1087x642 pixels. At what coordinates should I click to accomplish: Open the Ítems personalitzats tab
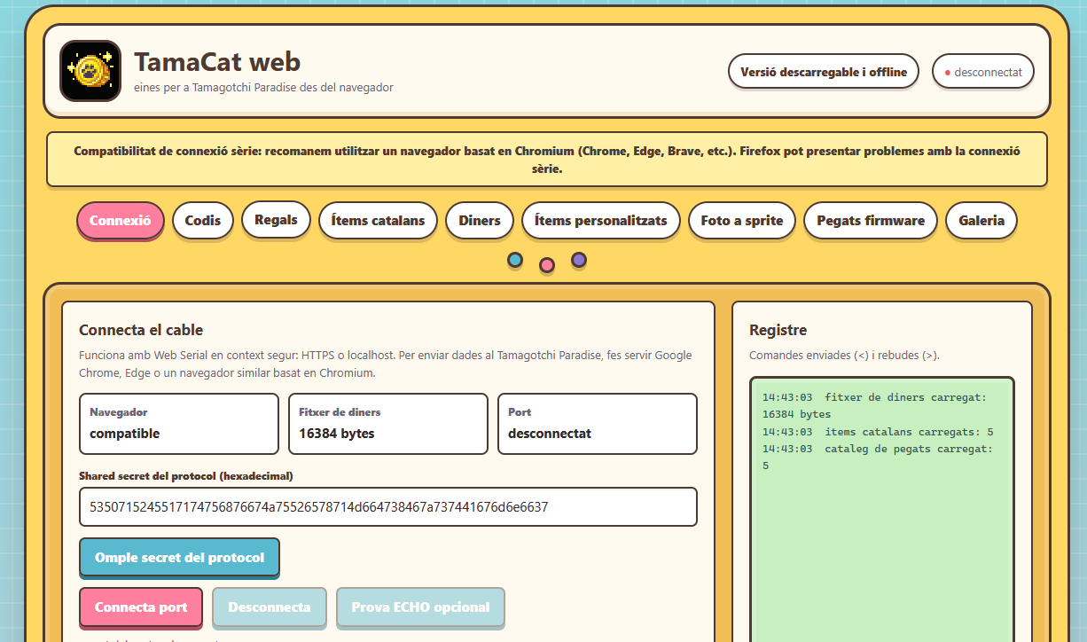(601, 221)
